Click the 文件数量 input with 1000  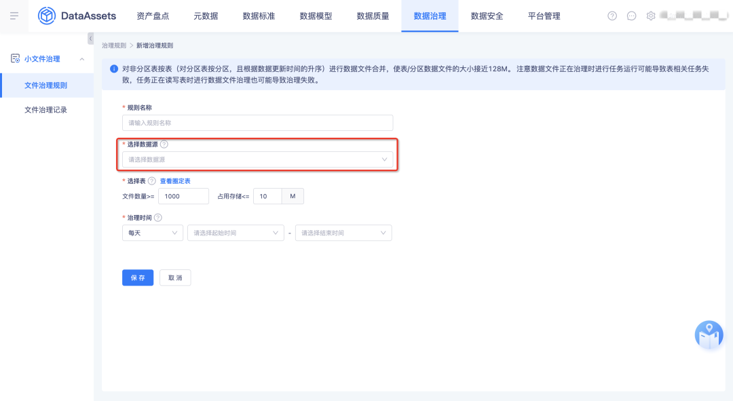183,196
